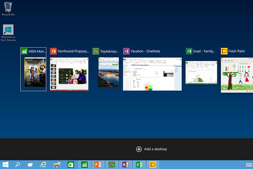Click PowerPoint icon beside Northwind Proposal title
The image size is (253, 169).
tap(53, 51)
